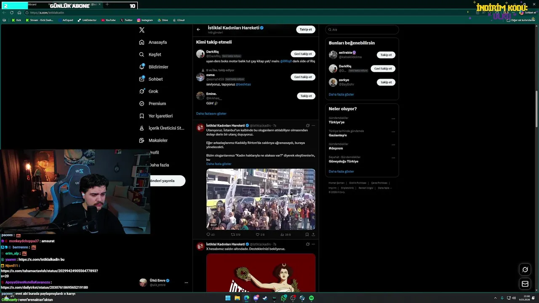The height and width of the screenshot is (303, 539).
Task: Open Yer İşaretleri bookmarks
Action: point(156,116)
